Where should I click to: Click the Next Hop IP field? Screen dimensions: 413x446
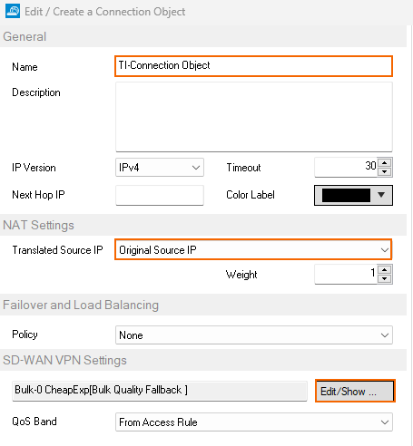(160, 195)
